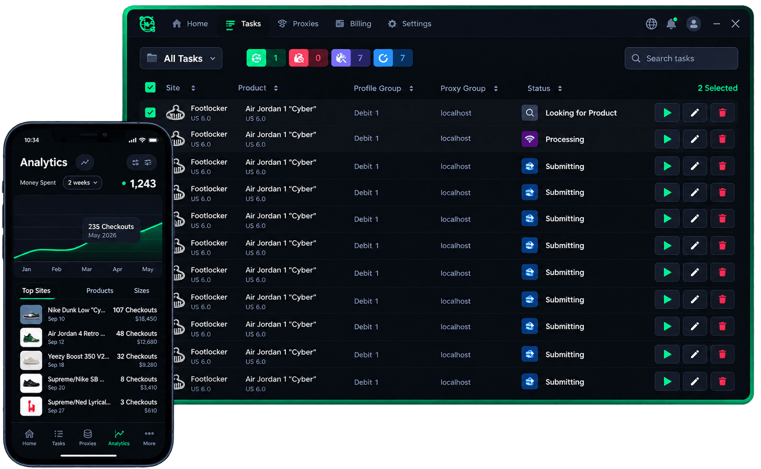Image resolution: width=761 pixels, height=469 pixels.
Task: Tap More in phone bottom navigation
Action: [x=149, y=437]
